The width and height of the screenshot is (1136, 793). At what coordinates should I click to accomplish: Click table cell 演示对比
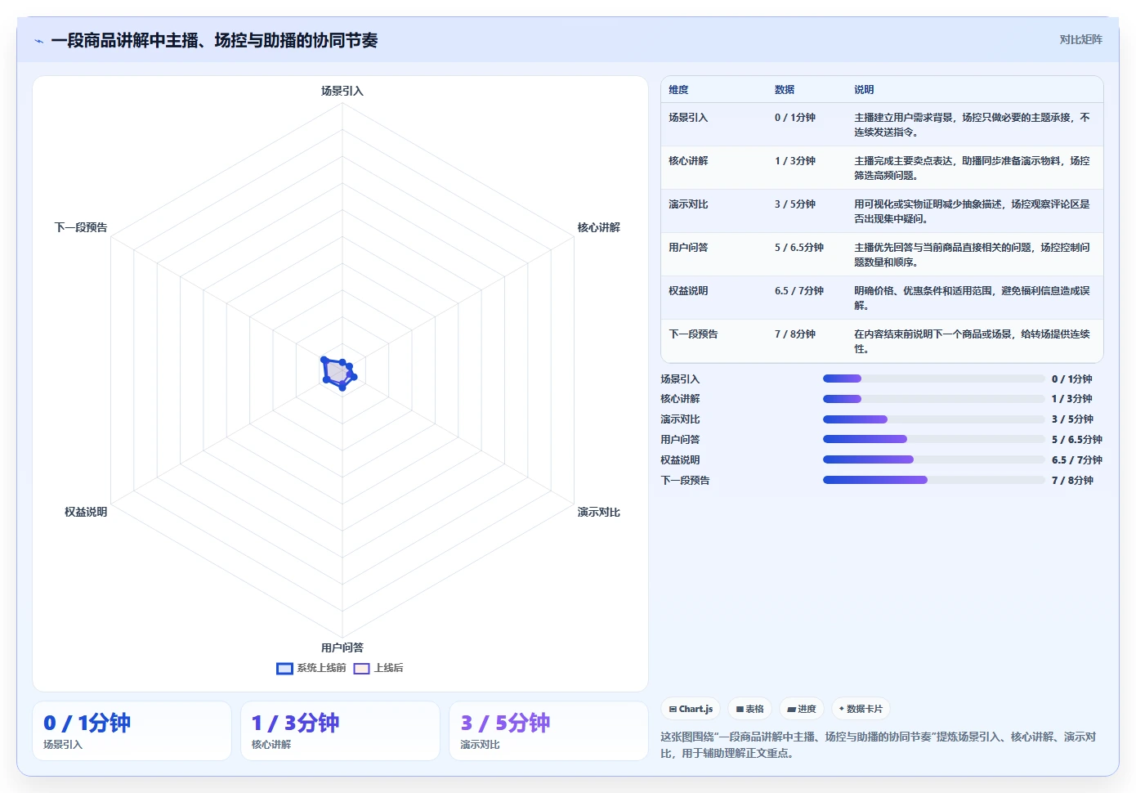click(688, 204)
